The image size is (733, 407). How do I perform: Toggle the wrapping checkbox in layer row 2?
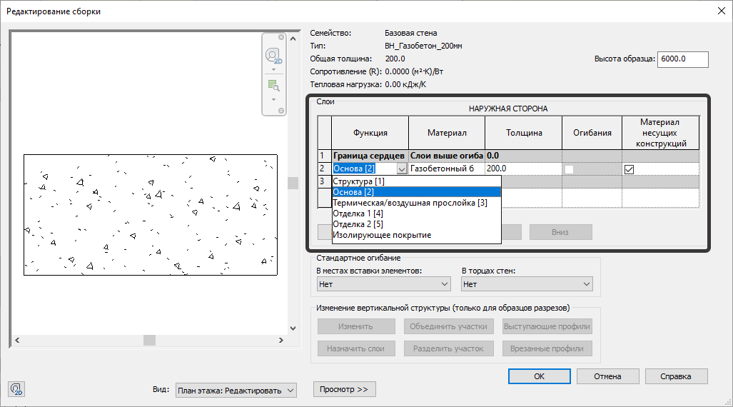pyautogui.click(x=570, y=169)
